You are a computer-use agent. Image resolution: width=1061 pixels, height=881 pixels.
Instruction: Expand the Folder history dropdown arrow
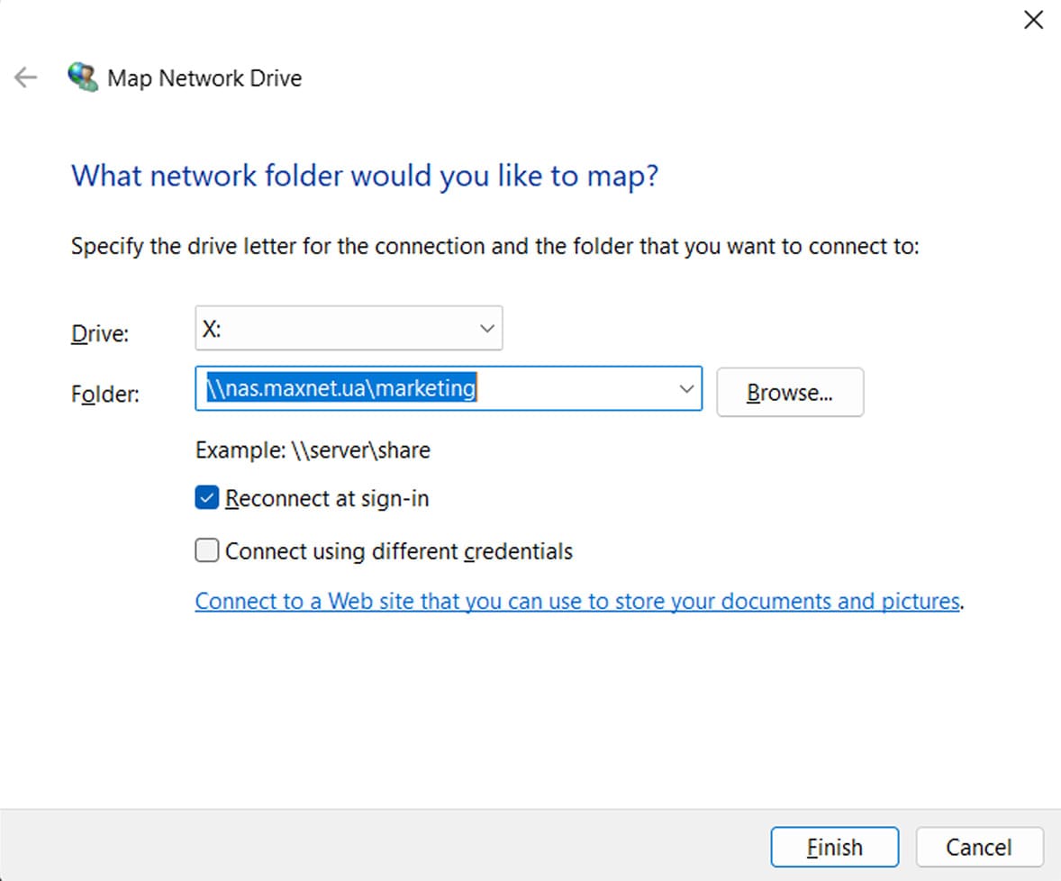point(685,389)
